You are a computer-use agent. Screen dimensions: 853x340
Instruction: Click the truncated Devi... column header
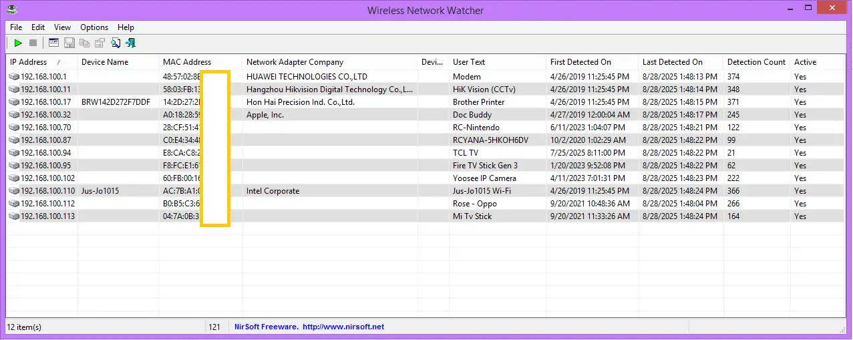433,62
